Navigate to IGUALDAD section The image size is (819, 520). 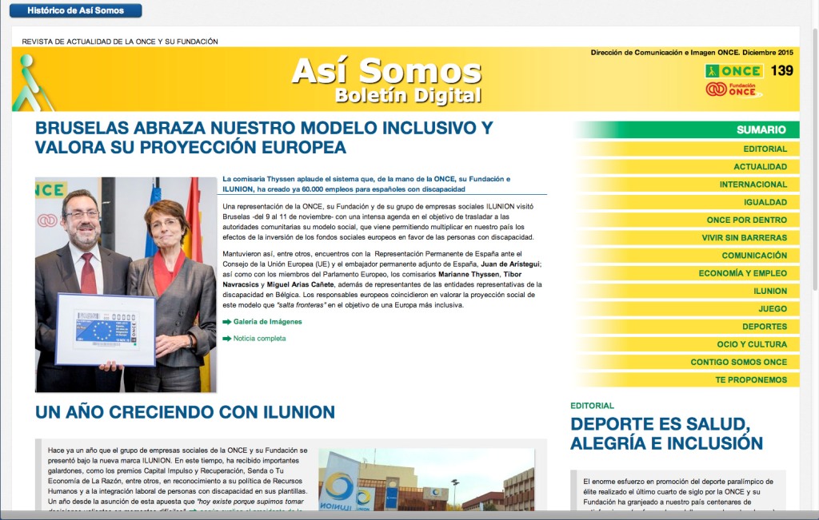pyautogui.click(x=687, y=202)
